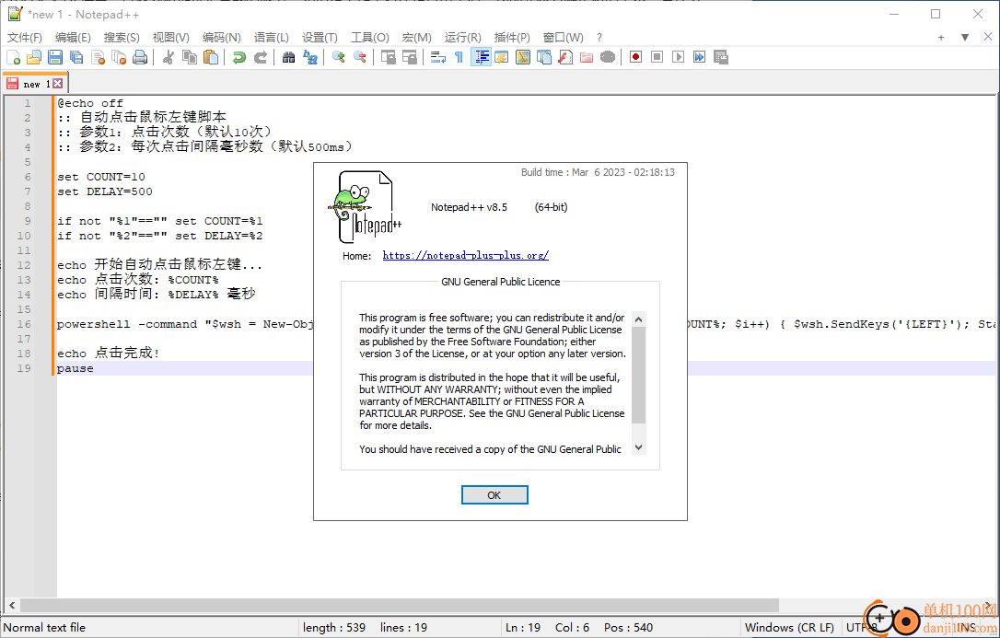
Task: Click the licence scrollbar thumb
Action: point(638,376)
